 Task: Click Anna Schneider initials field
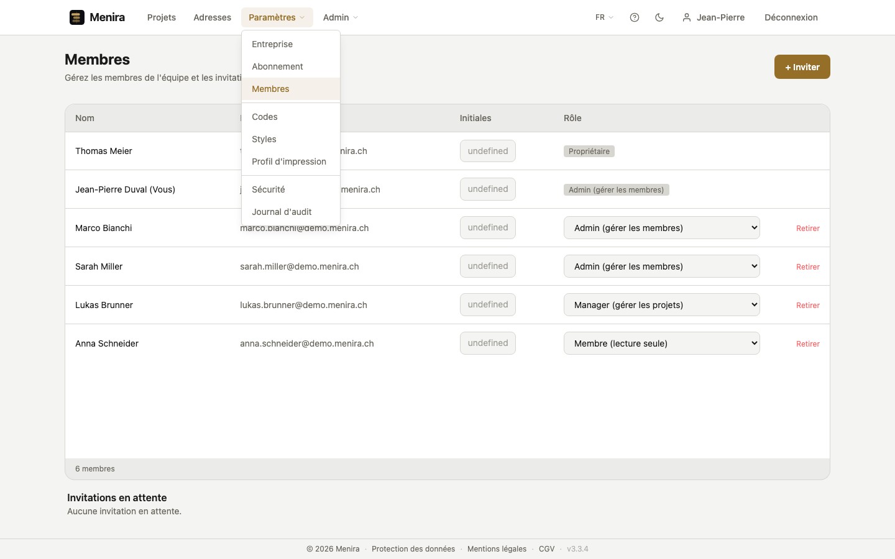click(488, 343)
